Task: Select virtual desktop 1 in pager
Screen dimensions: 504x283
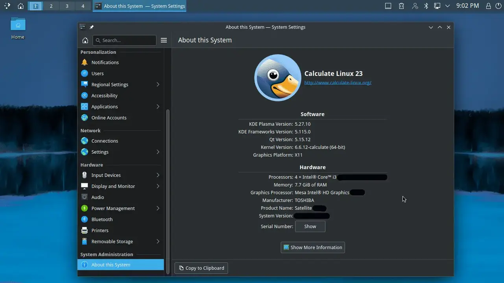Action: [35, 6]
